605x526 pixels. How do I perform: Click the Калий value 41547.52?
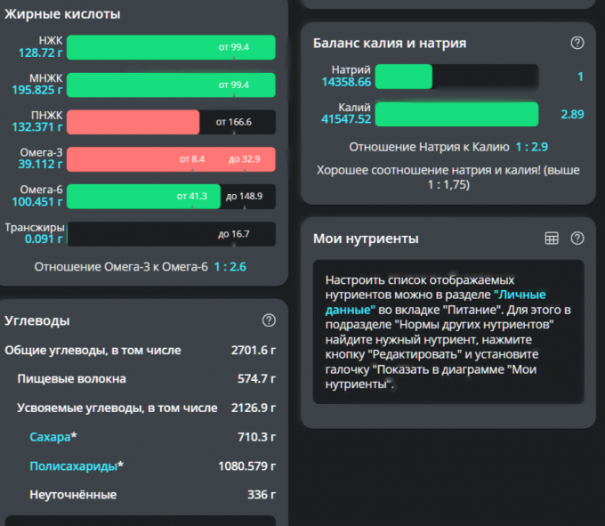346,119
